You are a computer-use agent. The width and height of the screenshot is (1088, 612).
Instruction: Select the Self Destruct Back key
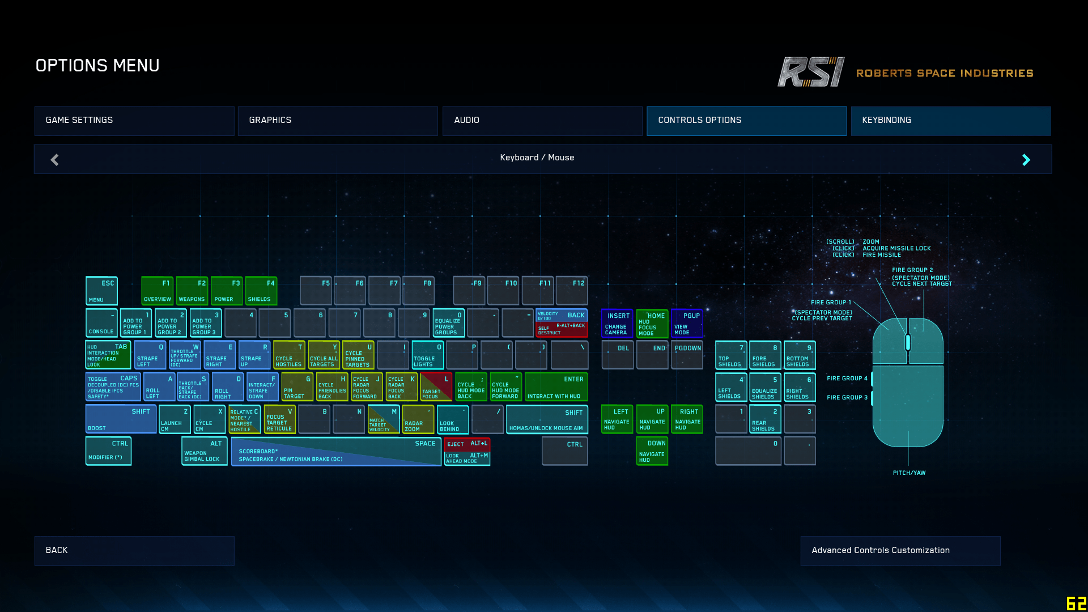coord(561,329)
